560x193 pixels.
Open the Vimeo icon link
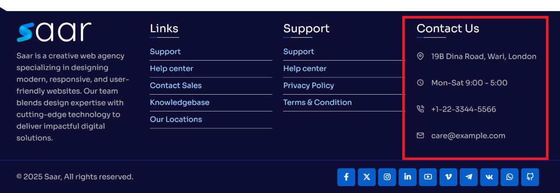pyautogui.click(x=448, y=177)
